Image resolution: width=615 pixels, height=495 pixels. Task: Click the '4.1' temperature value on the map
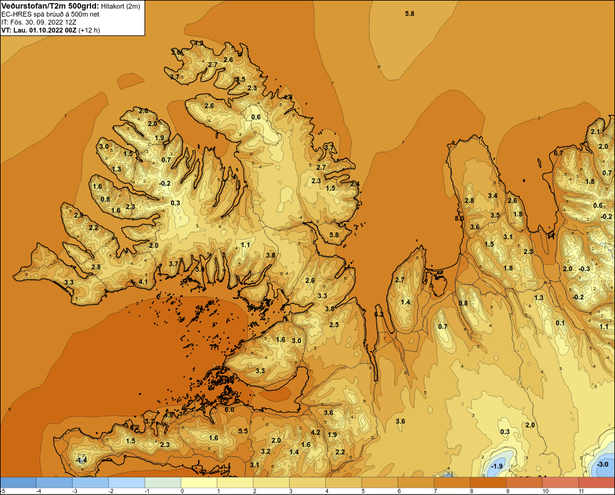(143, 282)
